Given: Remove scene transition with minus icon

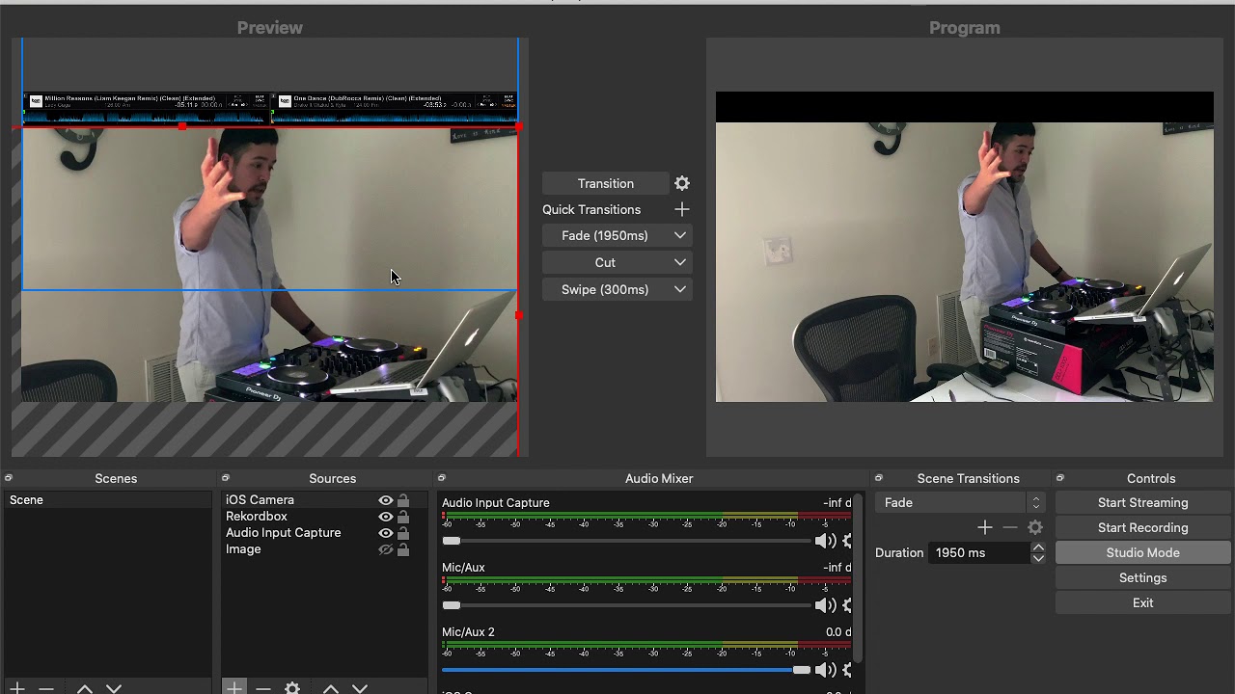Looking at the screenshot, I should [x=1009, y=527].
